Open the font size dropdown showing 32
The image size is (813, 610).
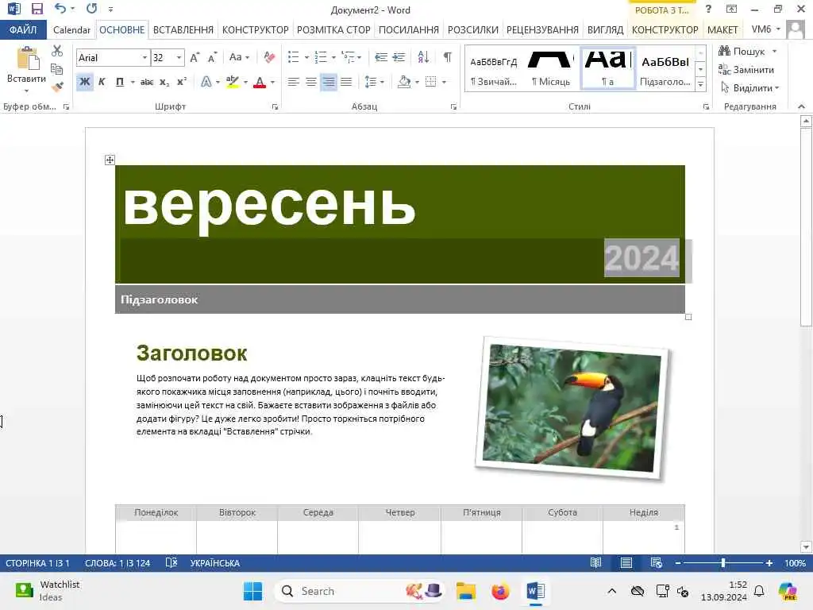pyautogui.click(x=179, y=57)
